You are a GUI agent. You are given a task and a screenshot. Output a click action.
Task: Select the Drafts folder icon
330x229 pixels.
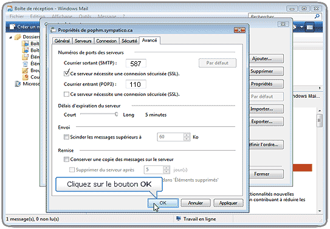coord(26,70)
